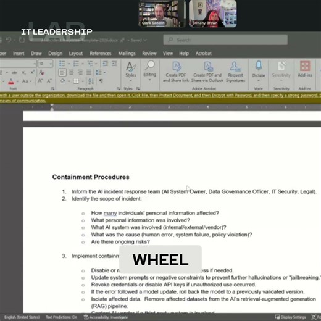
Task: Click English (United States) language status
Action: tap(22, 317)
